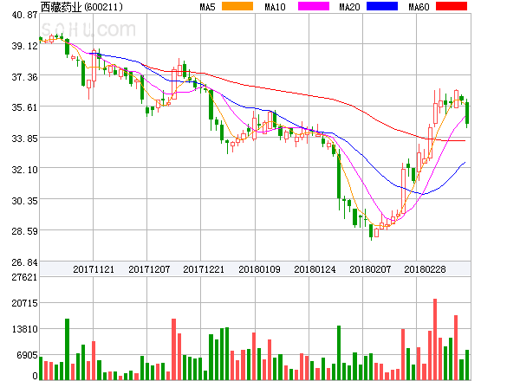
Task: Click the MA10 legend label
Action: (275, 7)
